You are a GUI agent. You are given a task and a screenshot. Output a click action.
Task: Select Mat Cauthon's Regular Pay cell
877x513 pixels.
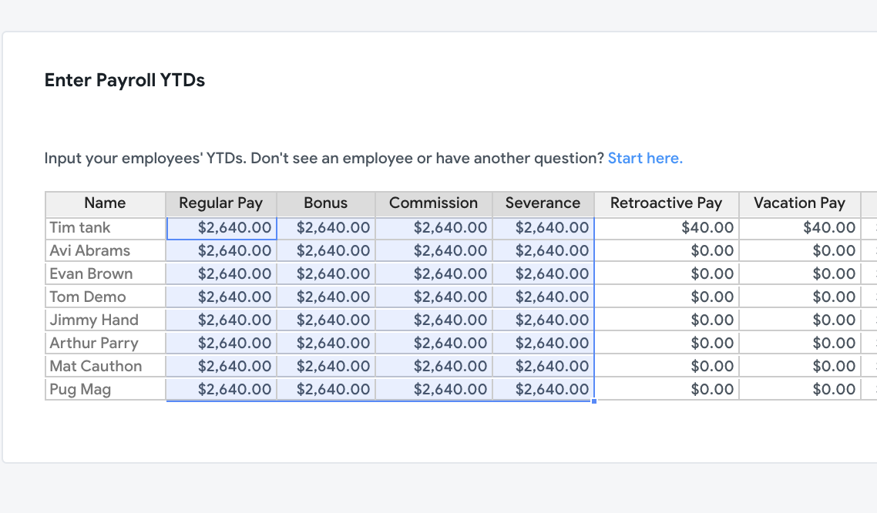pos(221,366)
